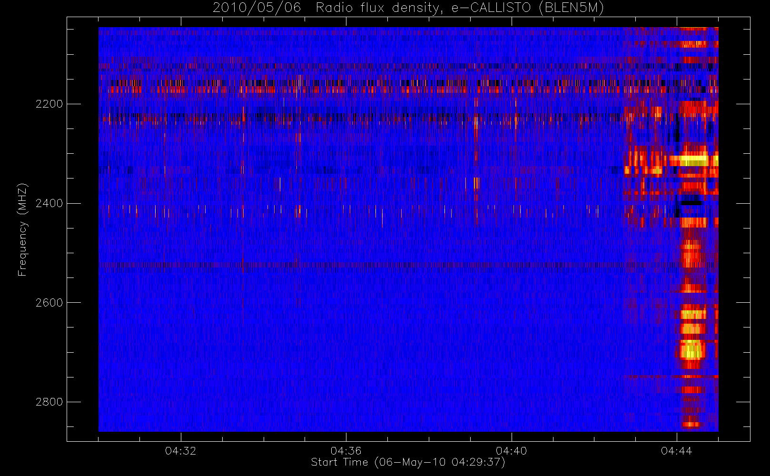Click the 04:44 time axis label
The width and height of the screenshot is (770, 476).
click(x=676, y=451)
